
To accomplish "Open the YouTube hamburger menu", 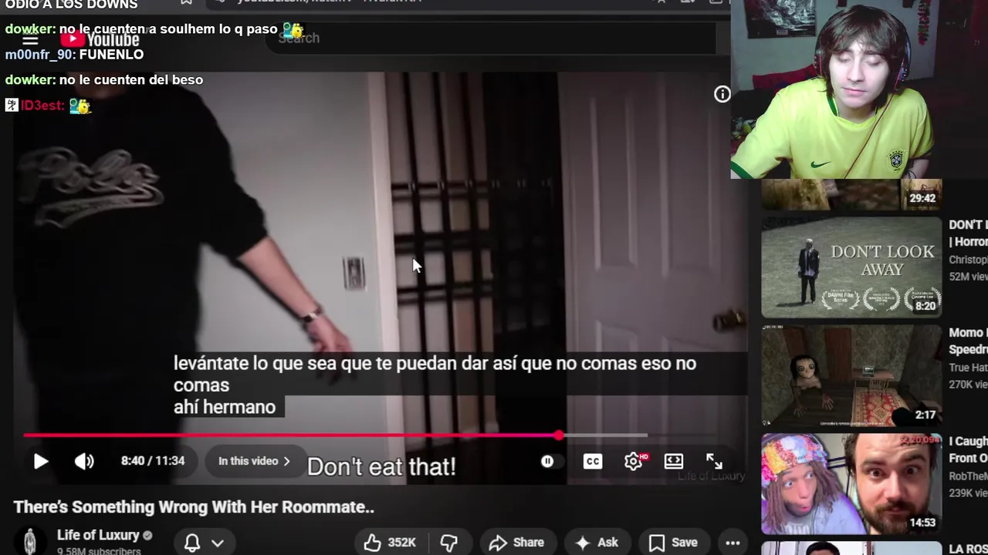I will click(x=30, y=39).
